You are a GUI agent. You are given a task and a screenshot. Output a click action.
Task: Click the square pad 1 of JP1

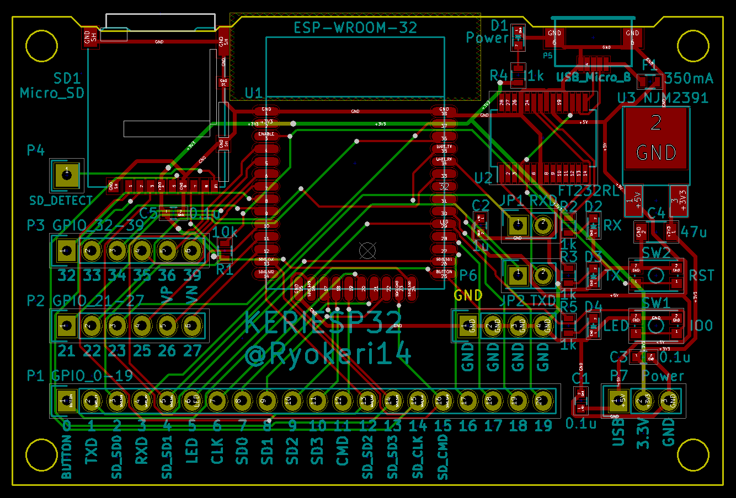[x=518, y=225]
